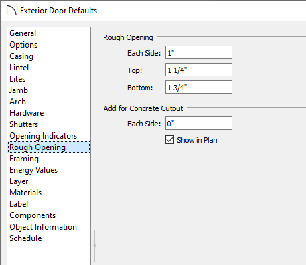Click the Concrete Cutout Each Side field

199,123
